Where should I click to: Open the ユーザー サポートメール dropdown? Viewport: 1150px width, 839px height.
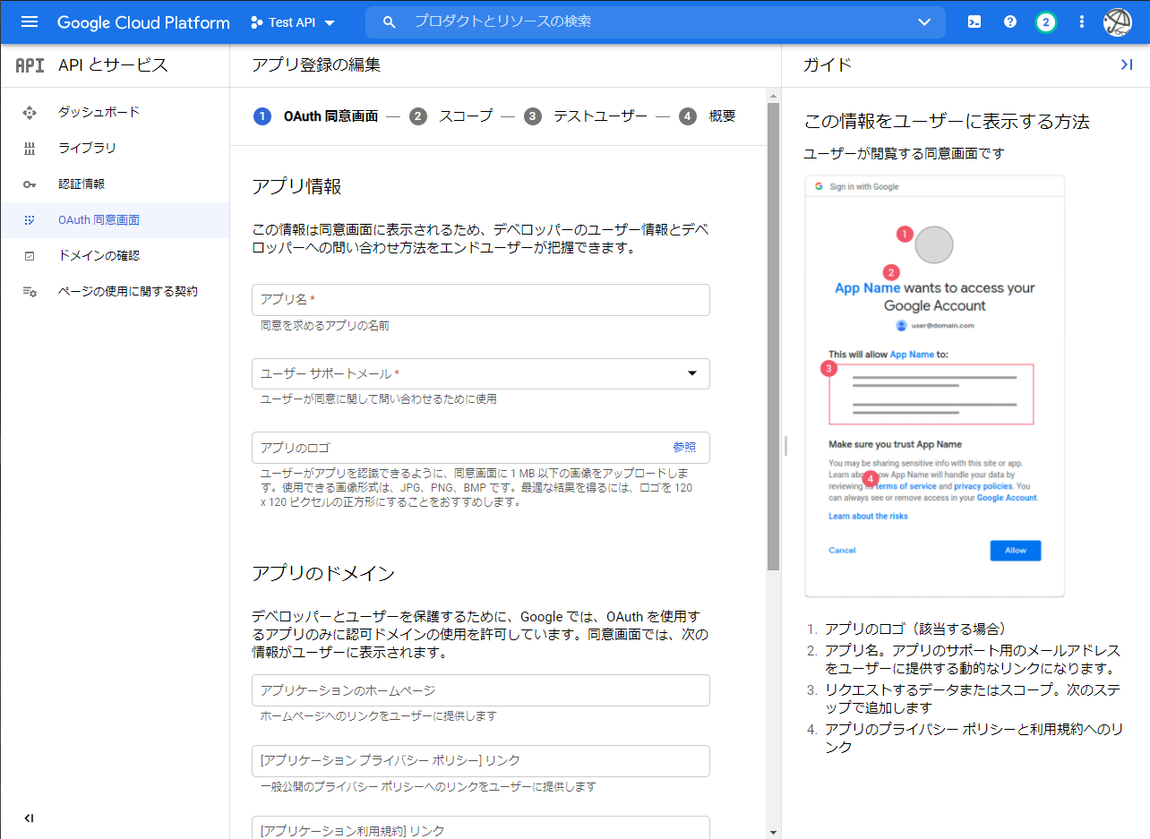tap(481, 373)
